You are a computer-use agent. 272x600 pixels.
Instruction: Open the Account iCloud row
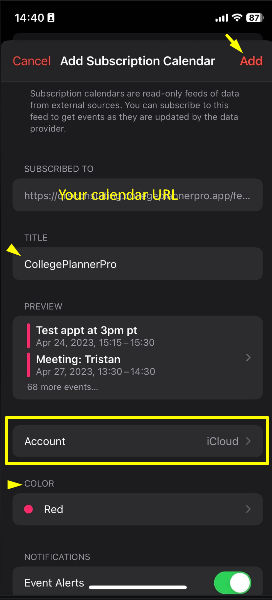pos(138,441)
